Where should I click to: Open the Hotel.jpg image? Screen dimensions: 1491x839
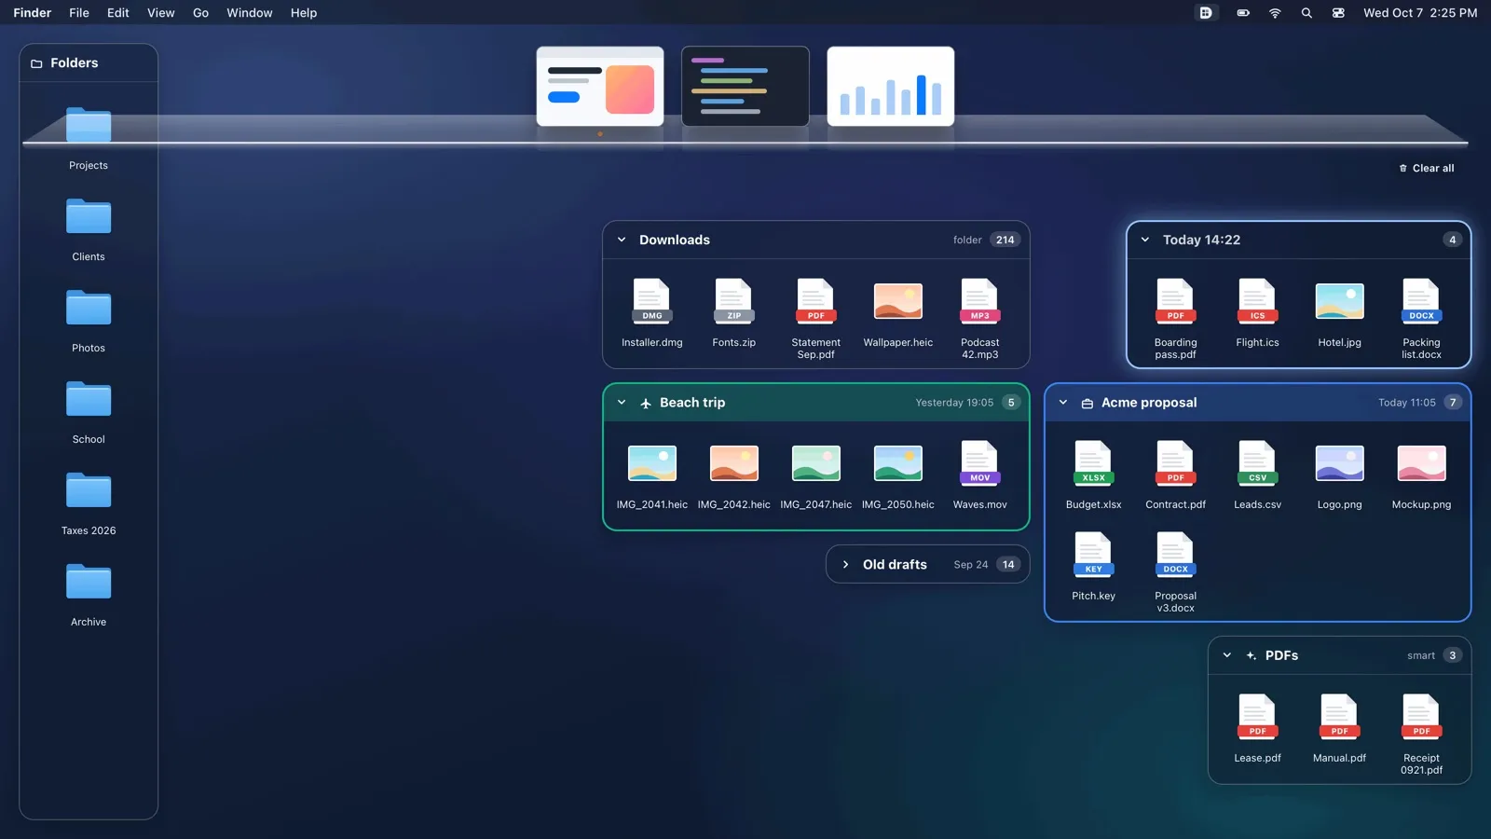[1339, 301]
